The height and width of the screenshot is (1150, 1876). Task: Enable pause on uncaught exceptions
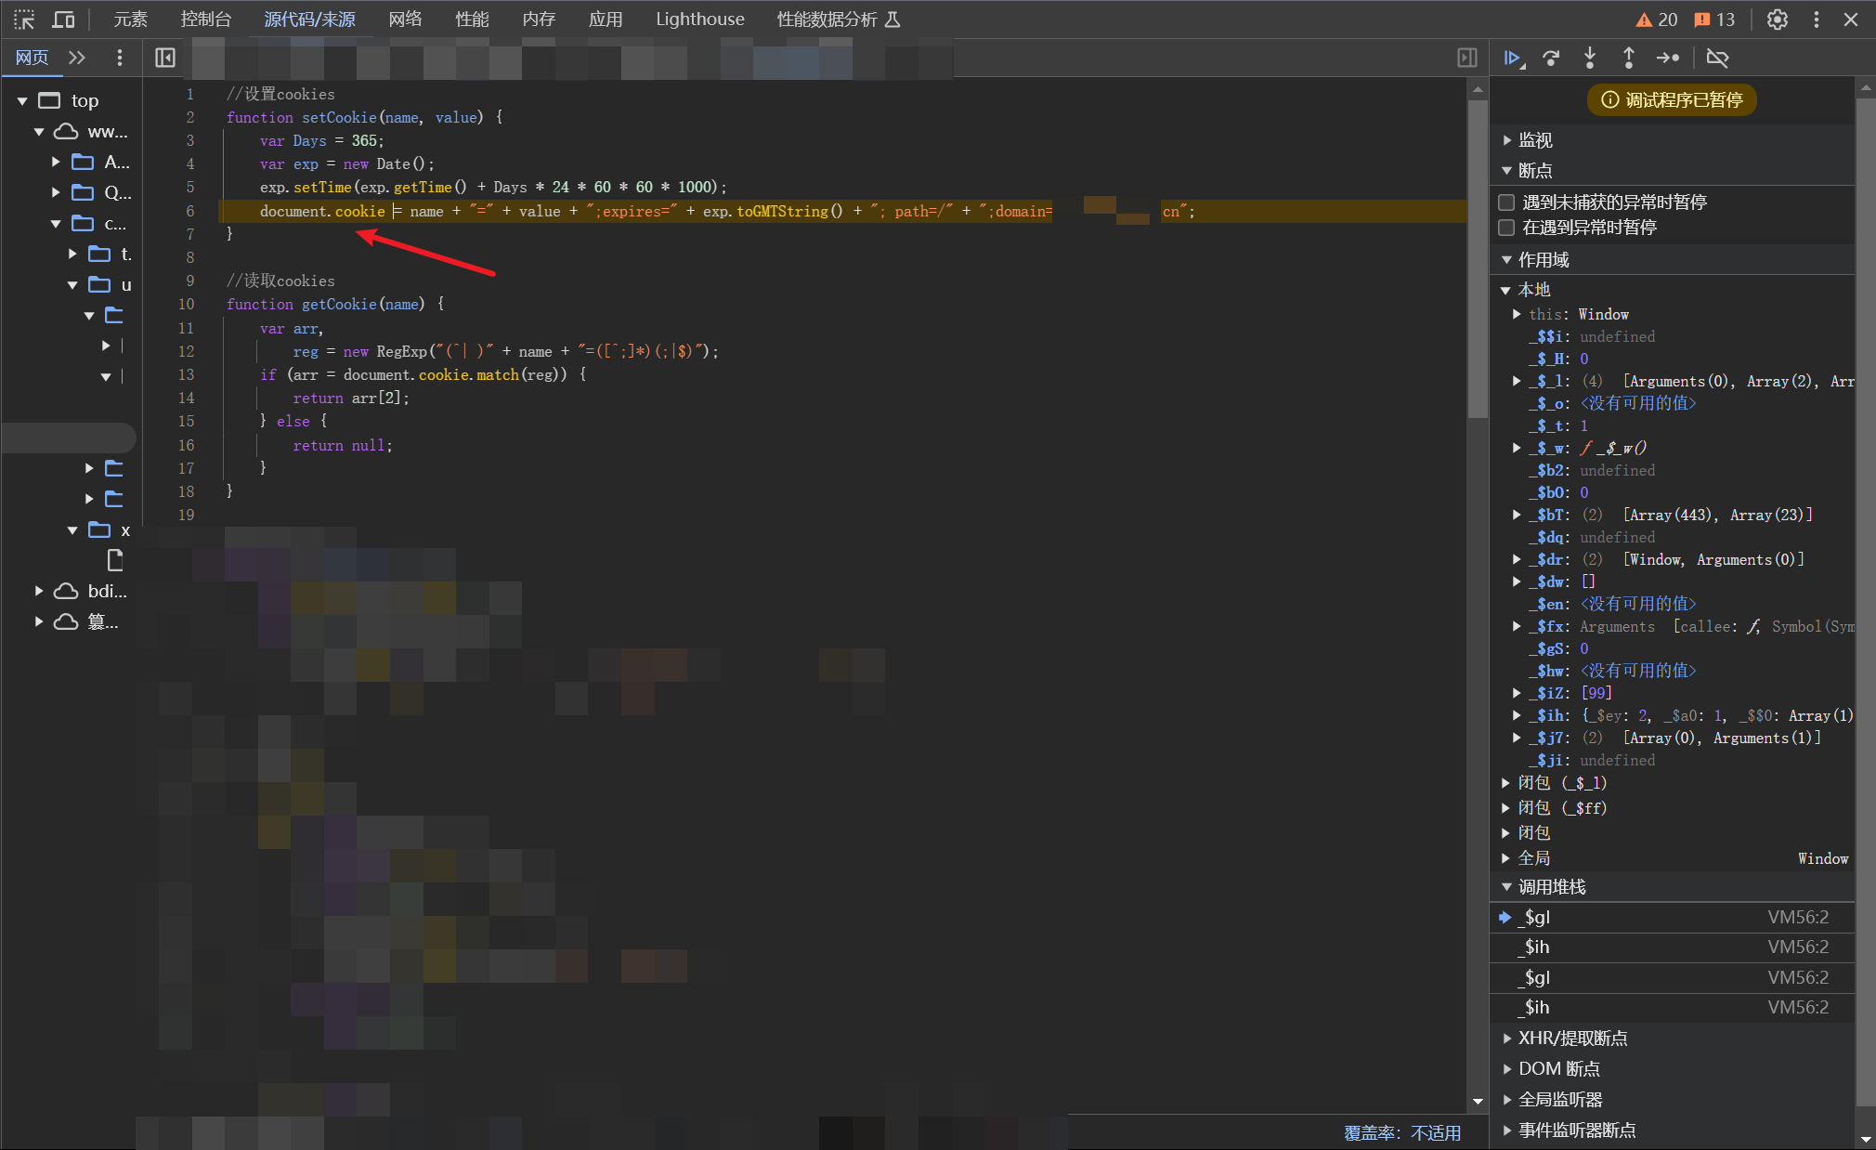coord(1506,203)
